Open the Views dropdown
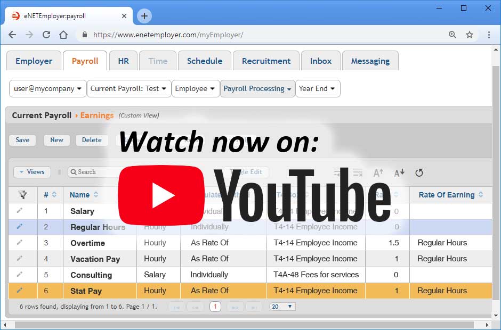Image resolution: width=501 pixels, height=330 pixels. [32, 172]
